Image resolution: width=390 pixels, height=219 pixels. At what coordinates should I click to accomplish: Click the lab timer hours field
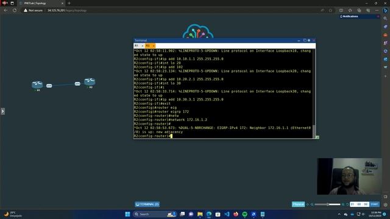point(352,204)
